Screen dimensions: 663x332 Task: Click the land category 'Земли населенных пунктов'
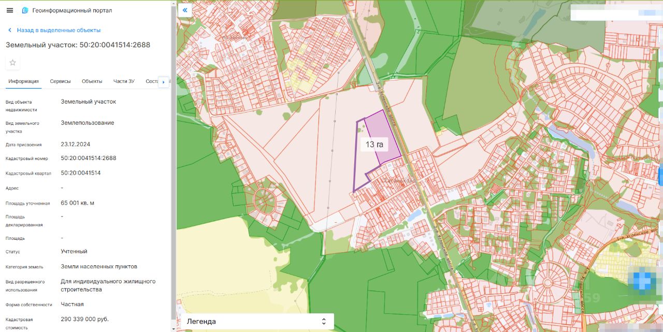click(99, 266)
